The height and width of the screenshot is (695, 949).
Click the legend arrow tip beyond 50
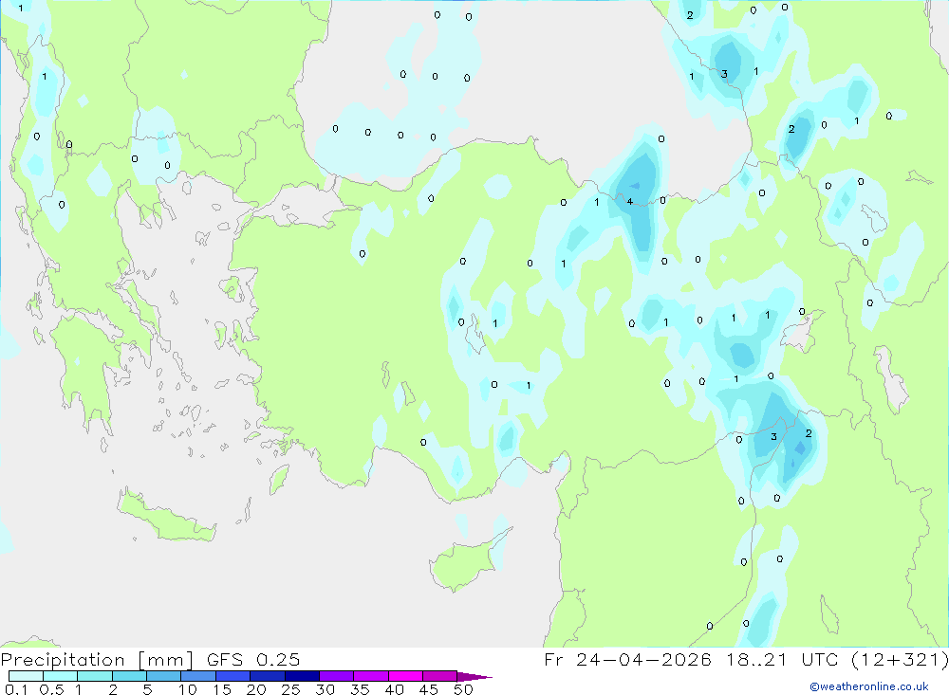pos(475,677)
